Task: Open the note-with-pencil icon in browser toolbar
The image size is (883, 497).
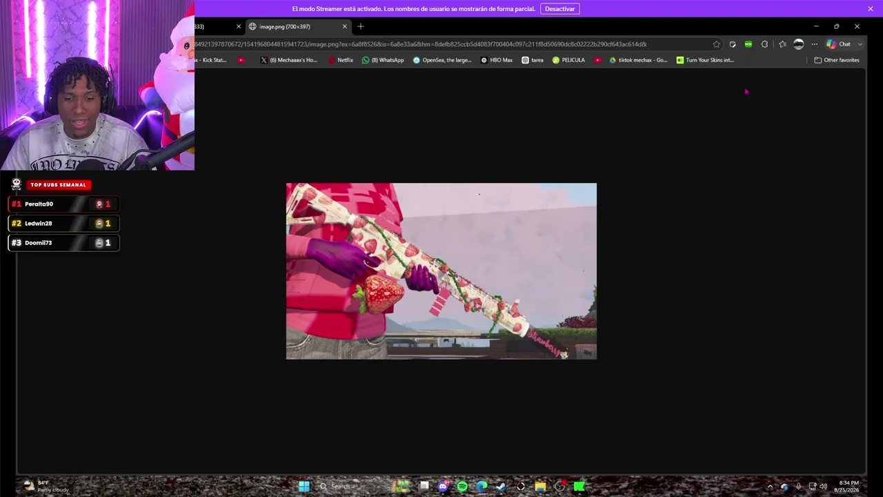Action: point(733,44)
